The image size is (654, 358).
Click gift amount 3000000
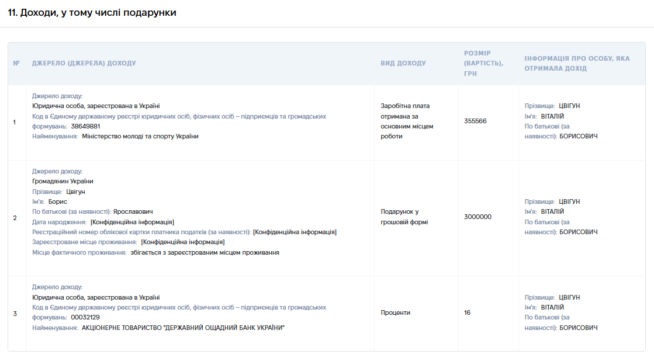click(x=477, y=217)
